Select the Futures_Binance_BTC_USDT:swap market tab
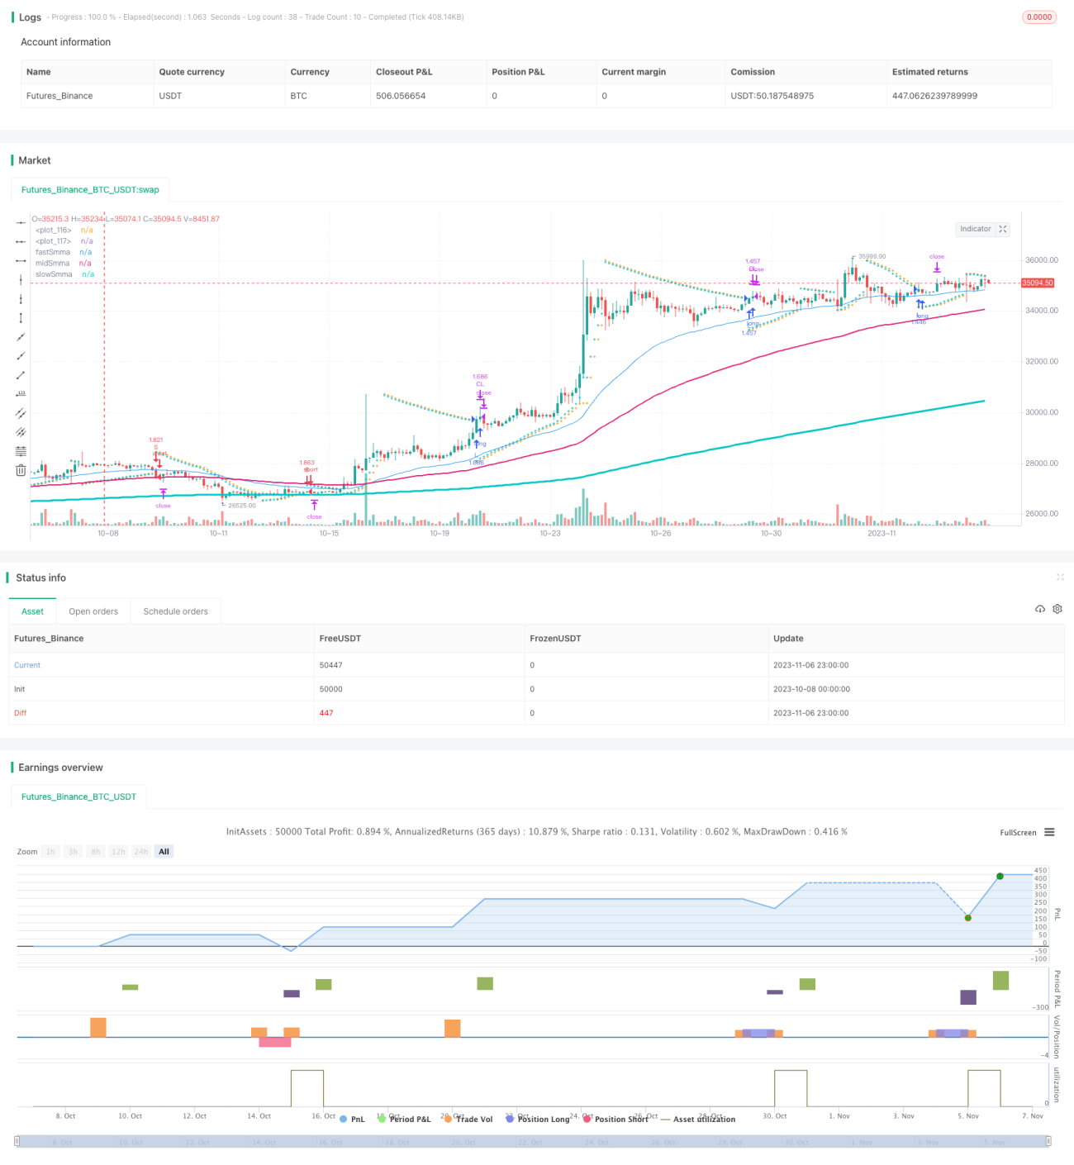 click(x=90, y=189)
